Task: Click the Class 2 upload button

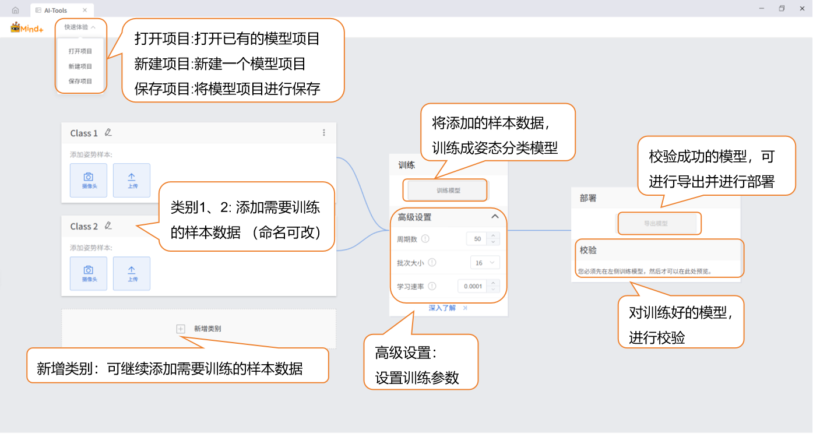Action: (x=132, y=273)
